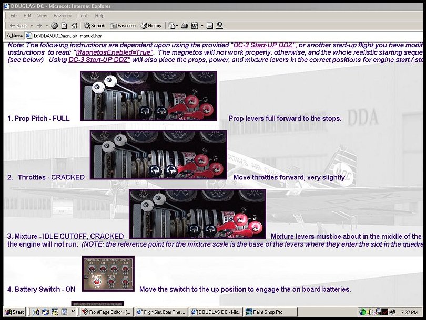Image resolution: width=426 pixels, height=320 pixels.
Task: Go to the Home page
Action: (74, 26)
